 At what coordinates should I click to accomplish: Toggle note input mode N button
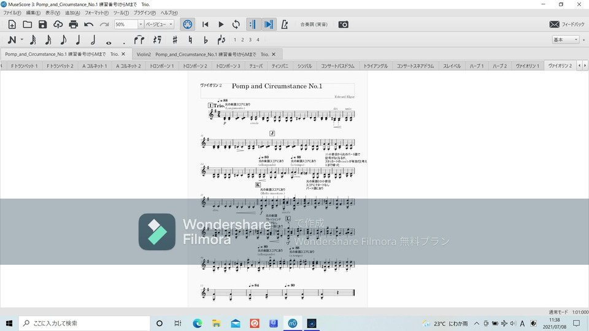point(12,40)
